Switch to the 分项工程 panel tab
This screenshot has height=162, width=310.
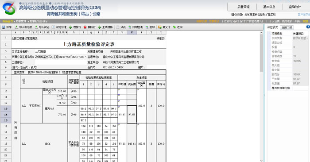coord(287,27)
